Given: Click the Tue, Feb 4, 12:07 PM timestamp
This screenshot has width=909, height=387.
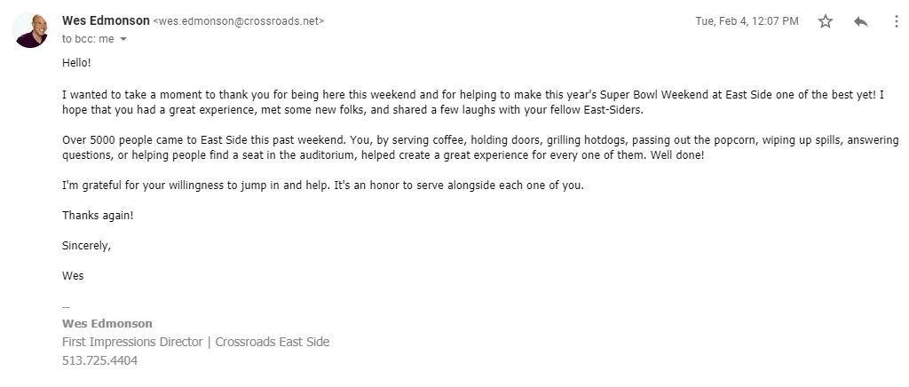Looking at the screenshot, I should [747, 21].
